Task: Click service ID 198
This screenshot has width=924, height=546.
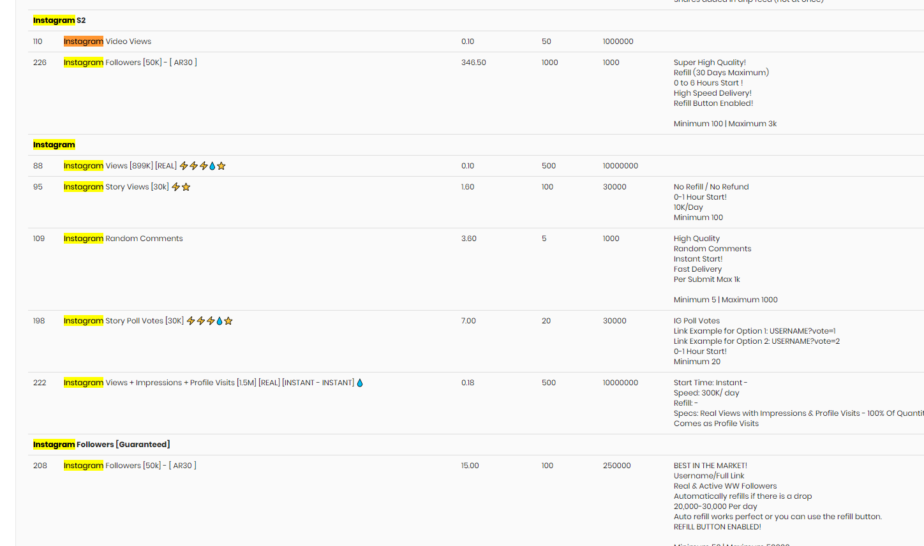Action: point(39,321)
